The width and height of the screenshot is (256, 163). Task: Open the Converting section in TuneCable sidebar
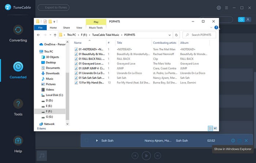point(18,34)
